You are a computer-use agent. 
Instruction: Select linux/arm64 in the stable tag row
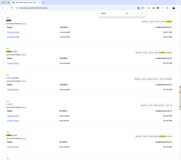pyautogui.click(x=65, y=37)
